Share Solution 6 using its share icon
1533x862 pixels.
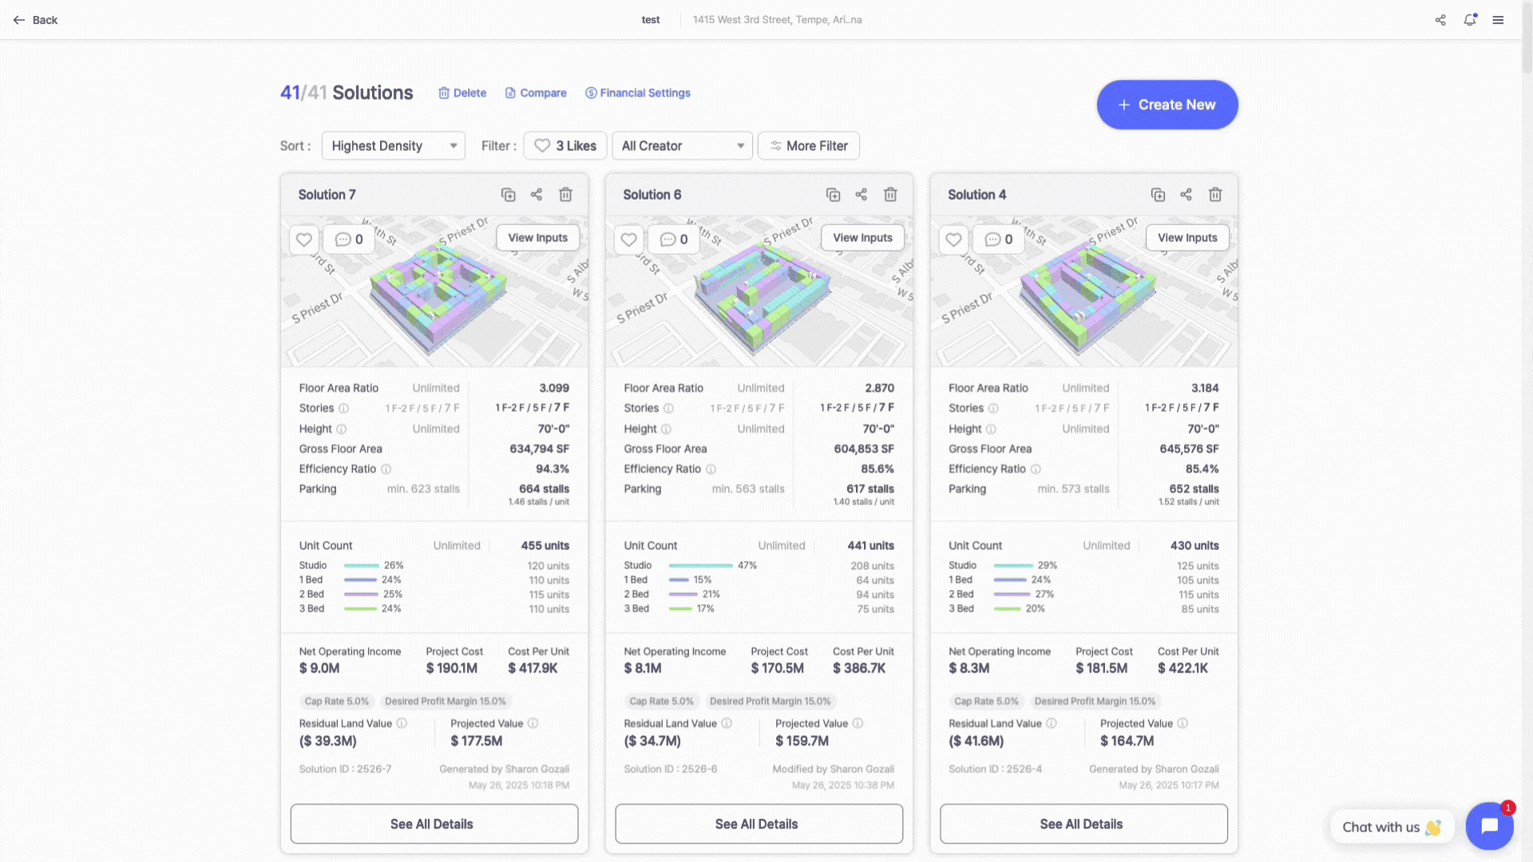point(861,195)
